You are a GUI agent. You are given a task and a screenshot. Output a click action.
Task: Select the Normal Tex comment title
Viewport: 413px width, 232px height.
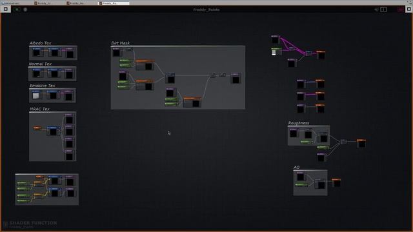pos(40,64)
